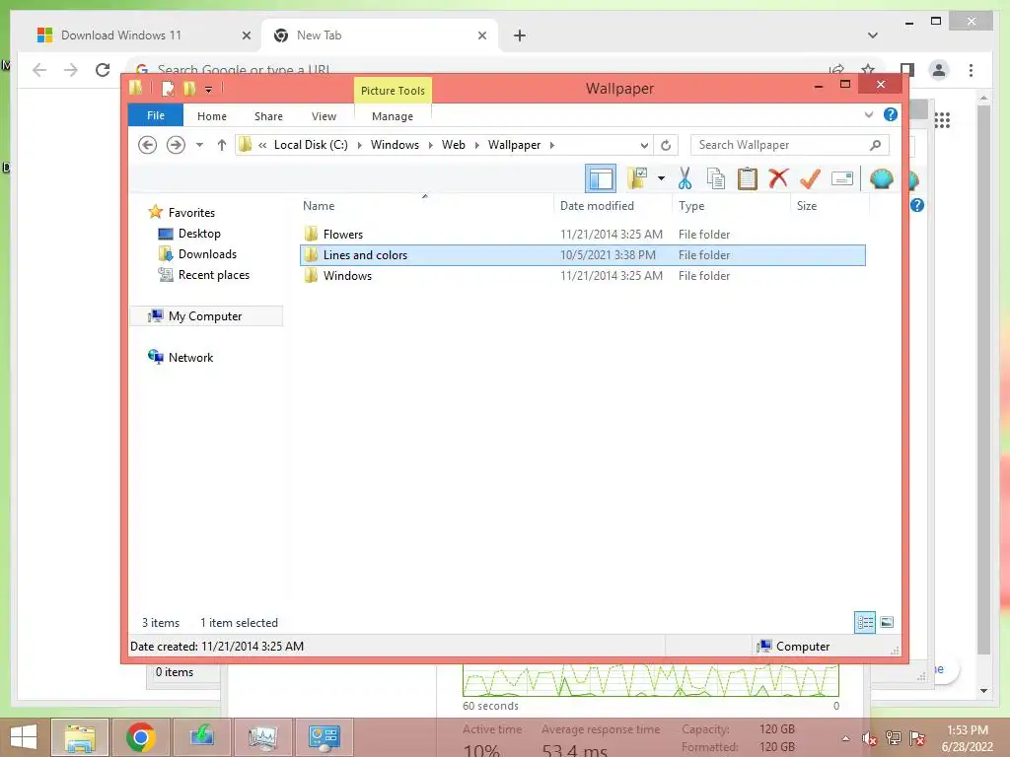Select Network in navigation pane
Image resolution: width=1010 pixels, height=757 pixels.
point(190,357)
